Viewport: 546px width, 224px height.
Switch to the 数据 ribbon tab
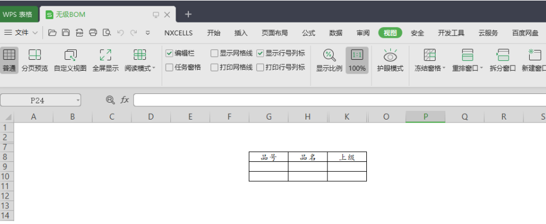coord(336,33)
